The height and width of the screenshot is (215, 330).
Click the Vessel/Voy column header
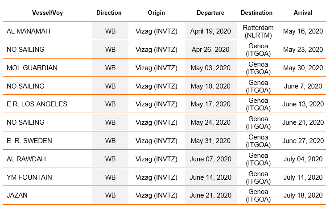tap(47, 13)
